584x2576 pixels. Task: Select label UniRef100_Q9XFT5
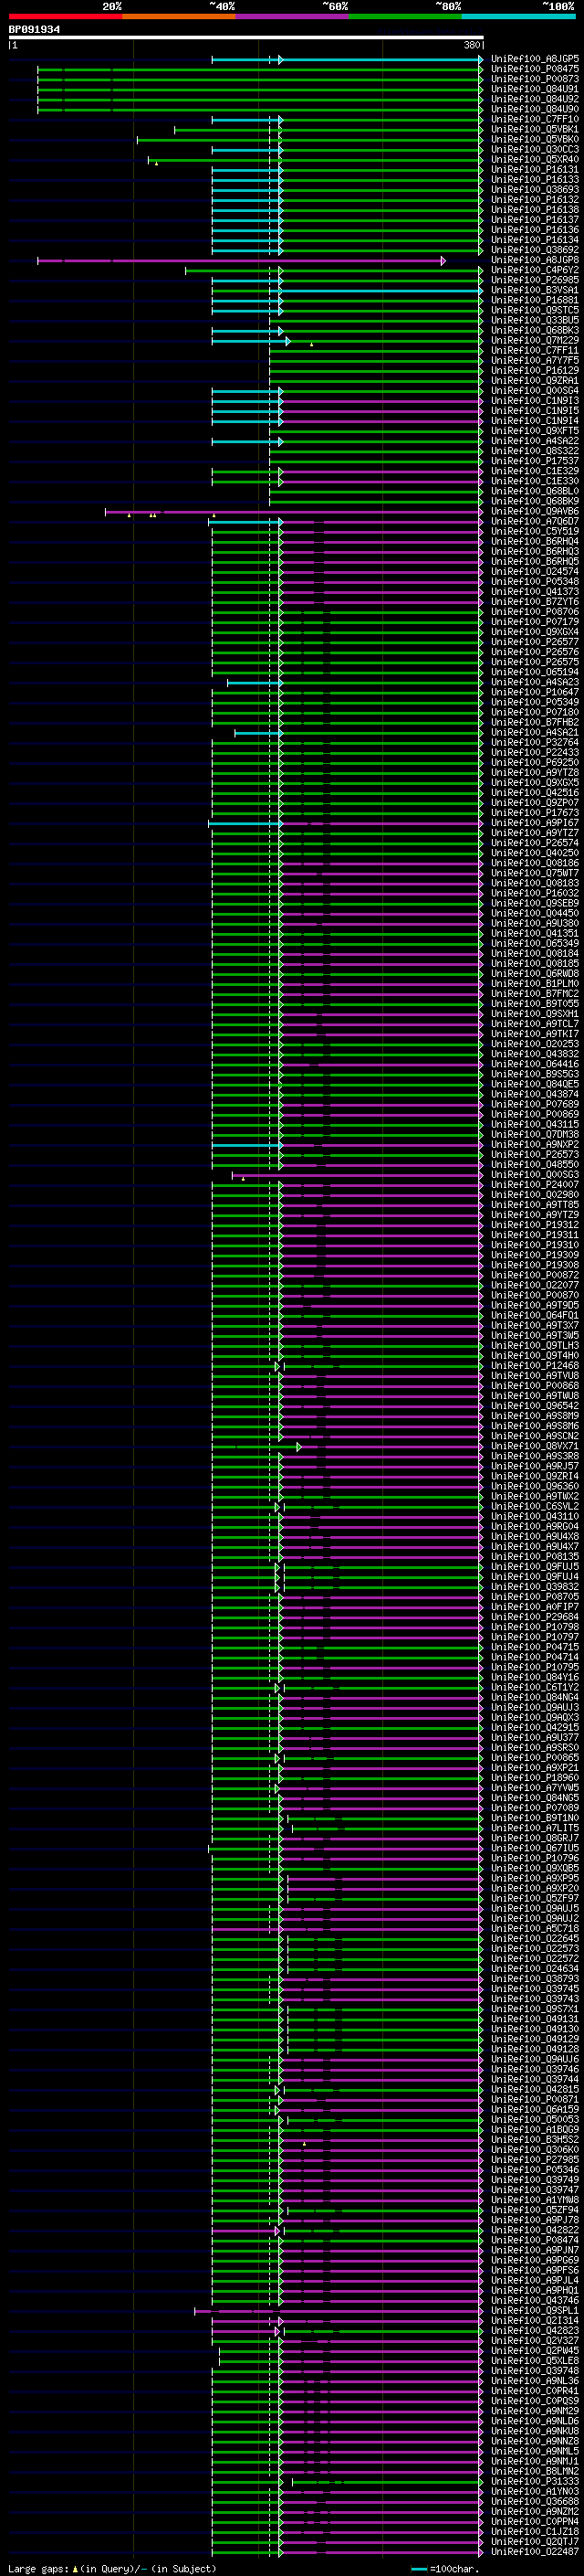[x=534, y=431]
